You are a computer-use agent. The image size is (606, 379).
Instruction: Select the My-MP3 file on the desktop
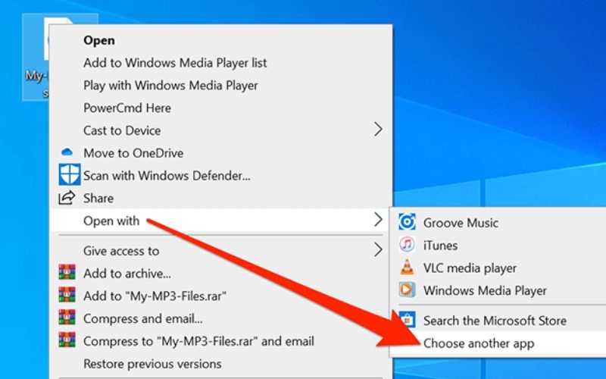[x=36, y=57]
